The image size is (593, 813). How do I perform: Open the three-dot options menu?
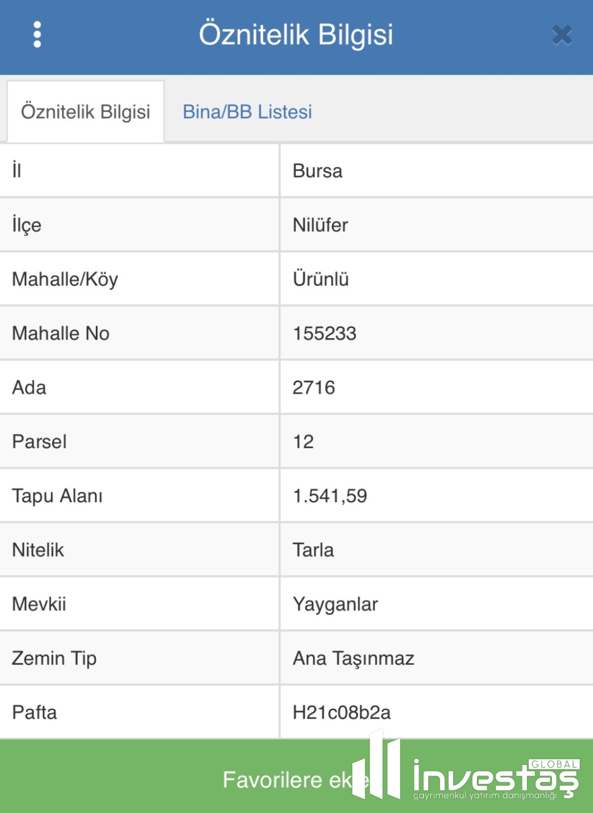pos(37,35)
